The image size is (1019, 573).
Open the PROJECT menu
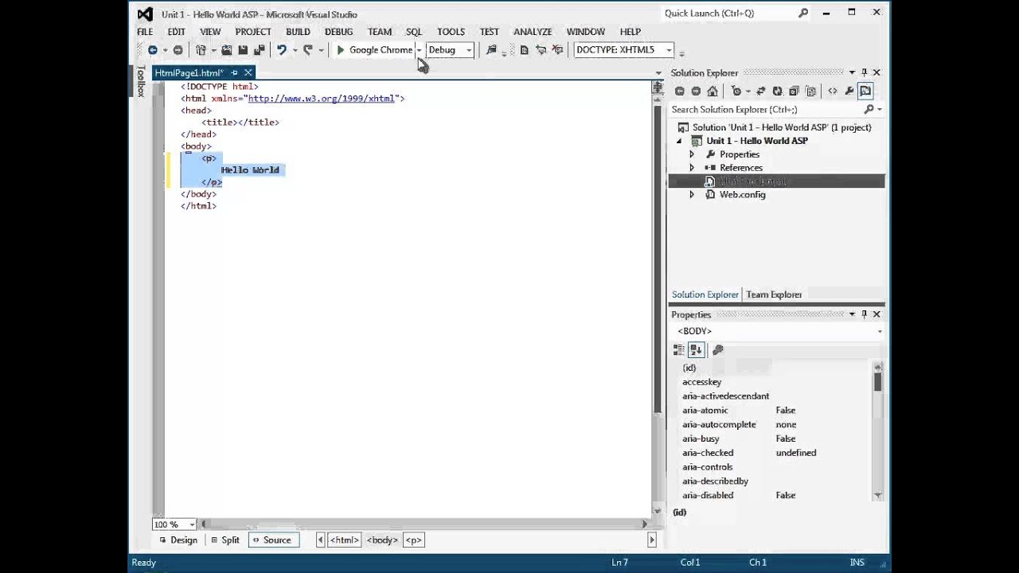pyautogui.click(x=253, y=32)
